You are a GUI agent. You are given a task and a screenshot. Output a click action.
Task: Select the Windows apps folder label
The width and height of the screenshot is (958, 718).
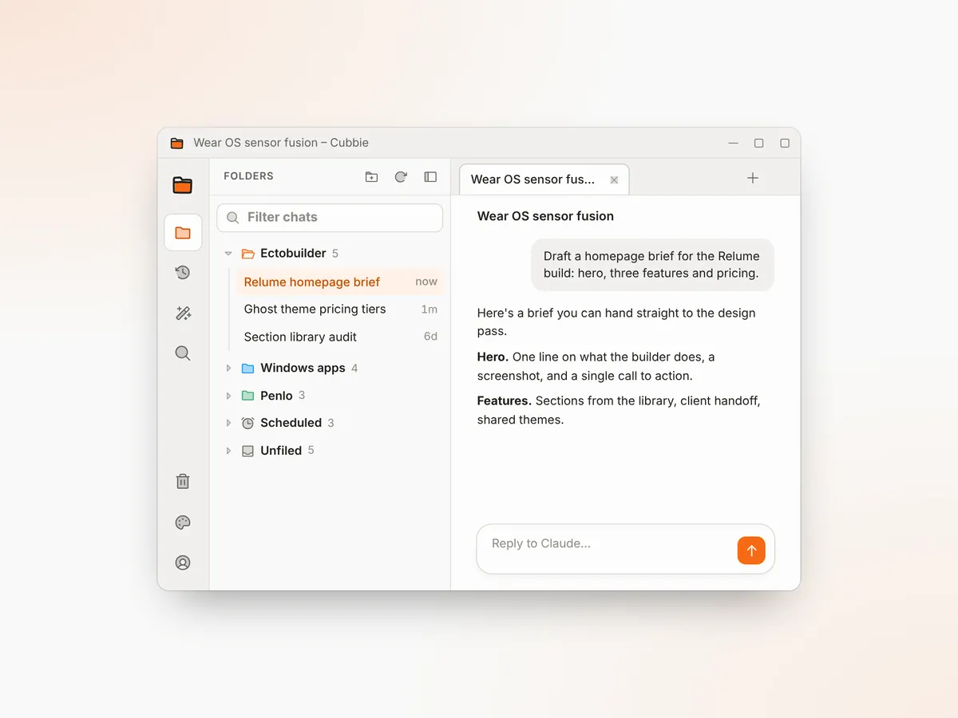click(303, 369)
